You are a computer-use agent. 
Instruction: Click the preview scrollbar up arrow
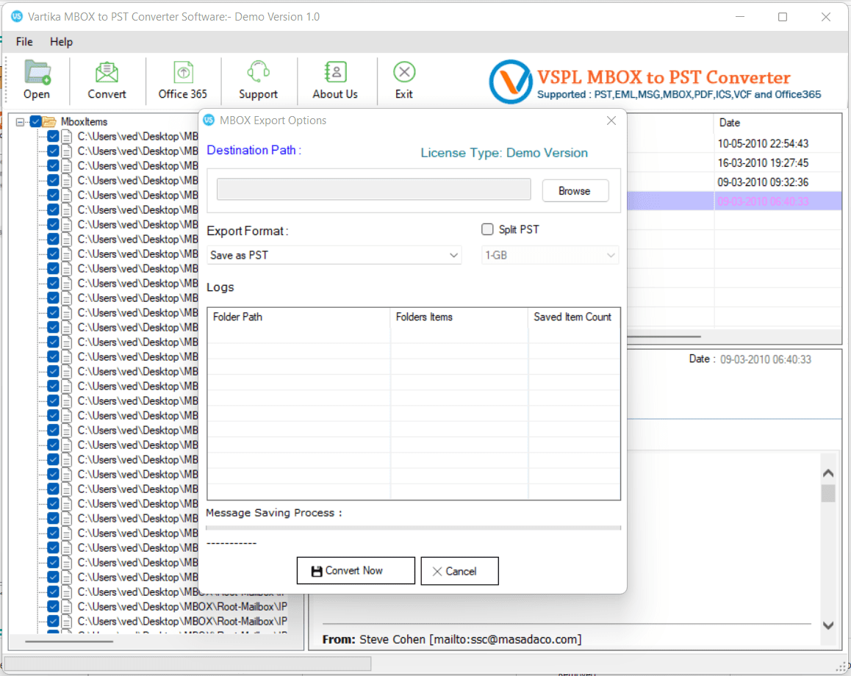pyautogui.click(x=828, y=473)
